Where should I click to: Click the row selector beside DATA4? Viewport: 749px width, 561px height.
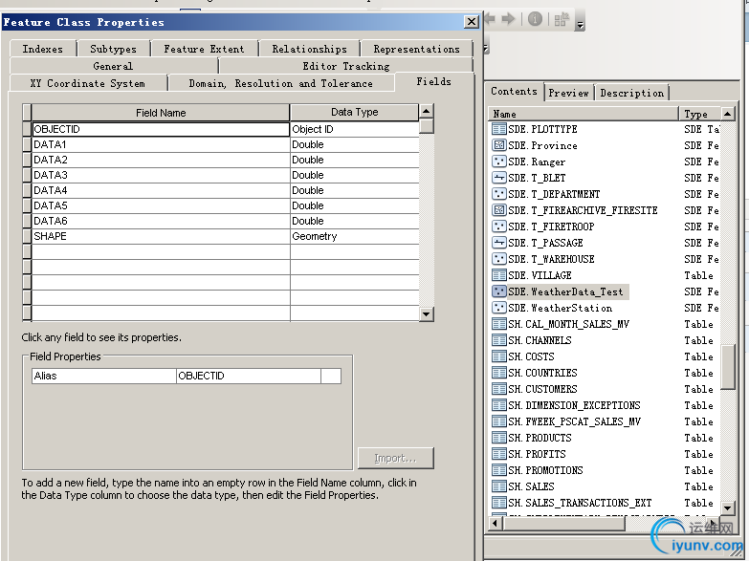27,190
